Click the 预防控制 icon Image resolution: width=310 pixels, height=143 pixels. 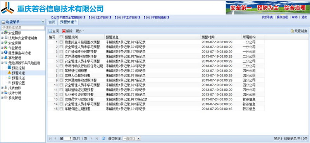pyautogui.click(x=9, y=68)
